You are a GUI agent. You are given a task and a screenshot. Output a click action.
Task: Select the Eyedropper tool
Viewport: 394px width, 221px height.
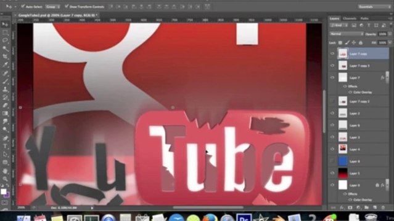(x=5, y=64)
